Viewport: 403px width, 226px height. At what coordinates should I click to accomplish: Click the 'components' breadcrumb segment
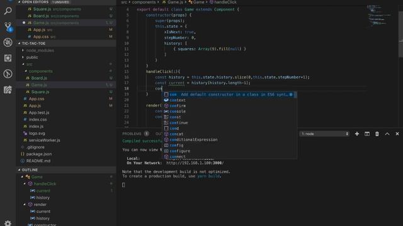[144, 2]
